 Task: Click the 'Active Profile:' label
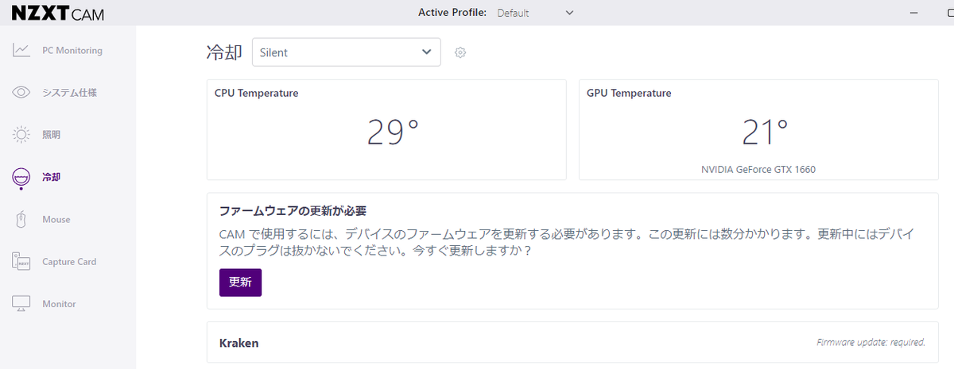[452, 13]
